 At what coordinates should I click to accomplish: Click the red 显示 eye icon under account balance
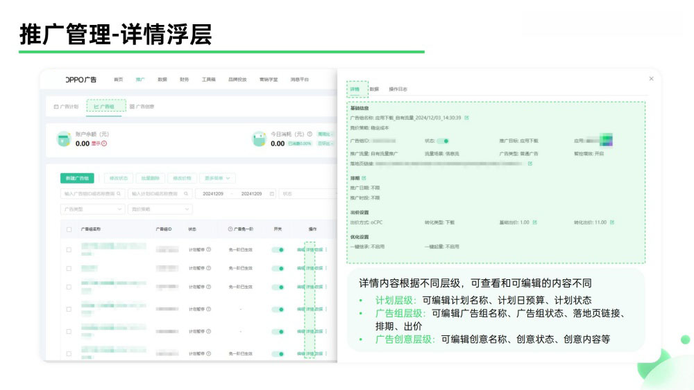[104, 143]
